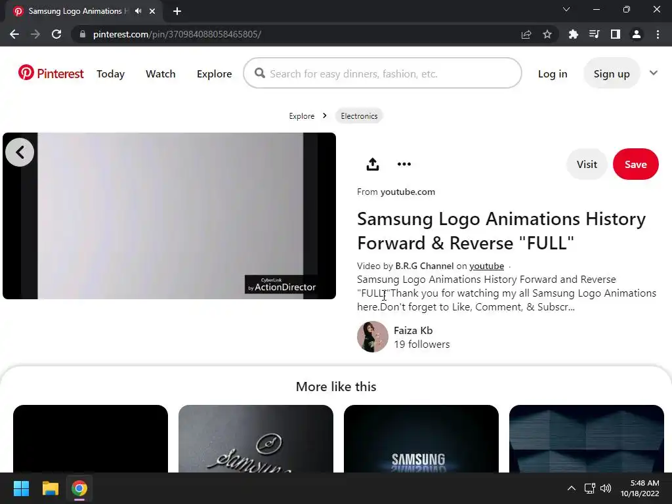This screenshot has height=504, width=672.
Task: Click the Pinterest logo icon
Action: point(26,72)
